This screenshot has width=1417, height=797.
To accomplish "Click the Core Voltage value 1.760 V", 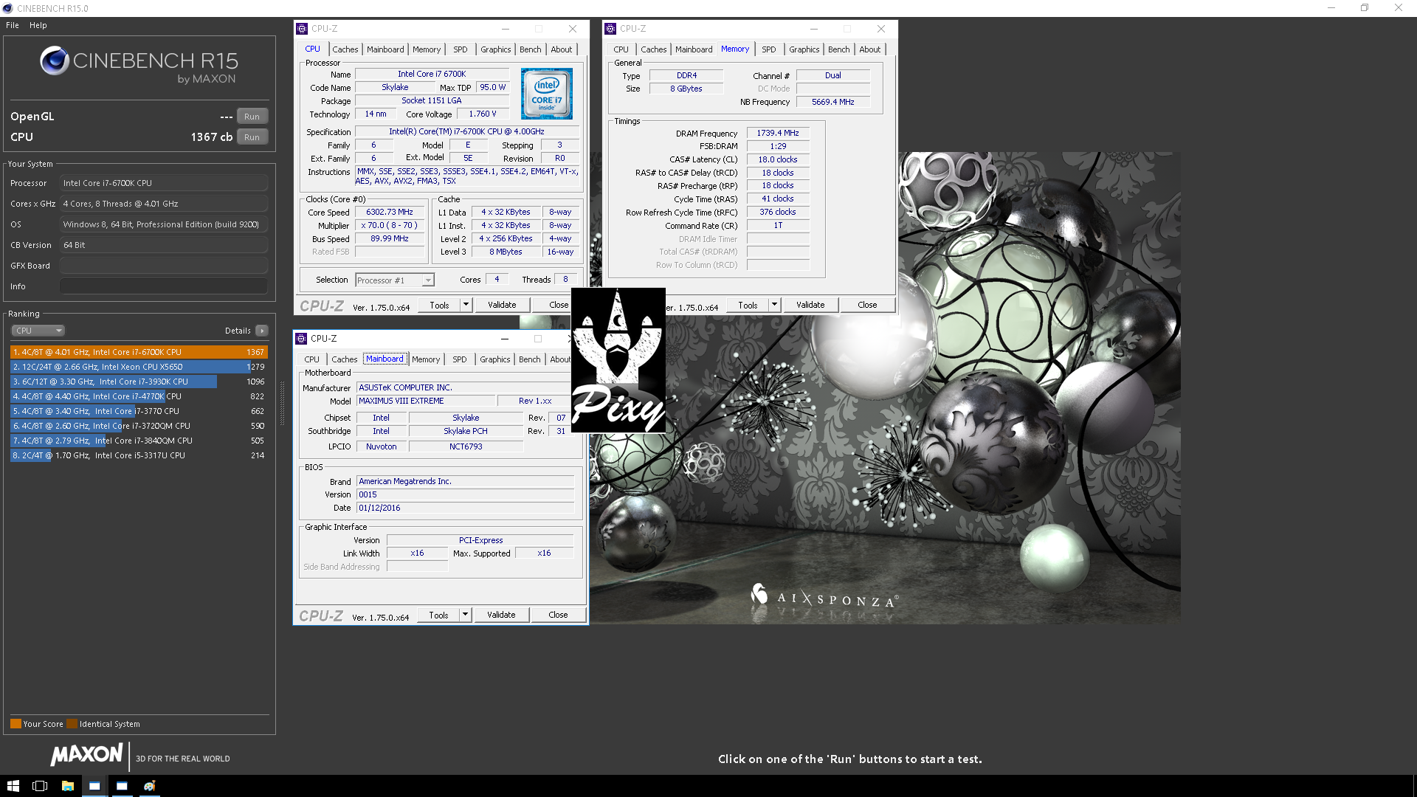I will (x=483, y=114).
